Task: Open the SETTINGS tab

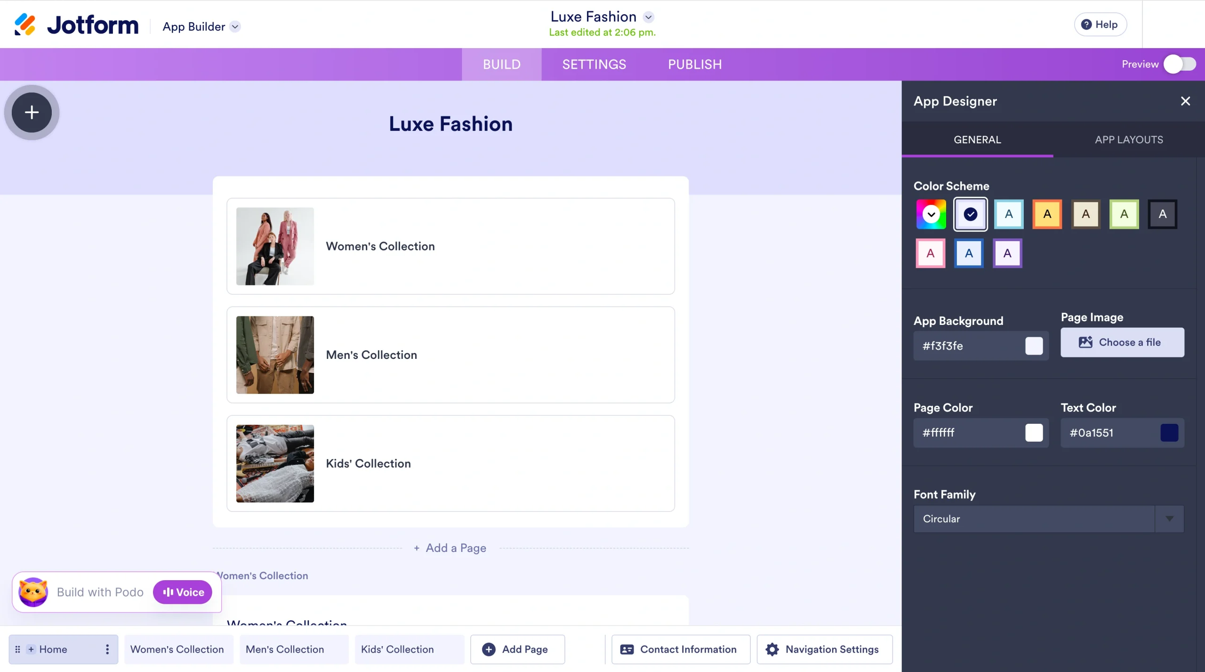Action: 594,64
